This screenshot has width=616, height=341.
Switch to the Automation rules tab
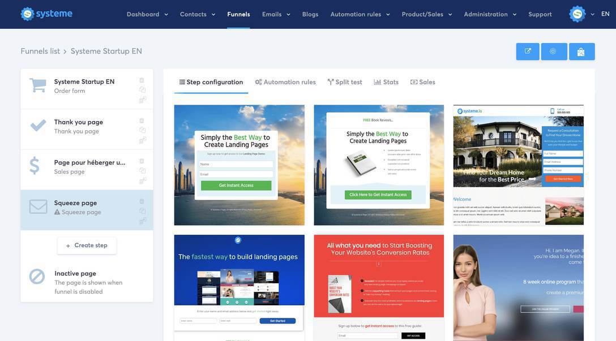[285, 82]
